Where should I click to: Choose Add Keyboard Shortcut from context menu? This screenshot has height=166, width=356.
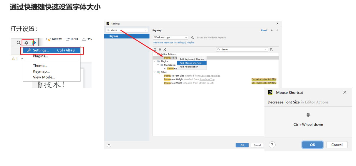[192, 59]
